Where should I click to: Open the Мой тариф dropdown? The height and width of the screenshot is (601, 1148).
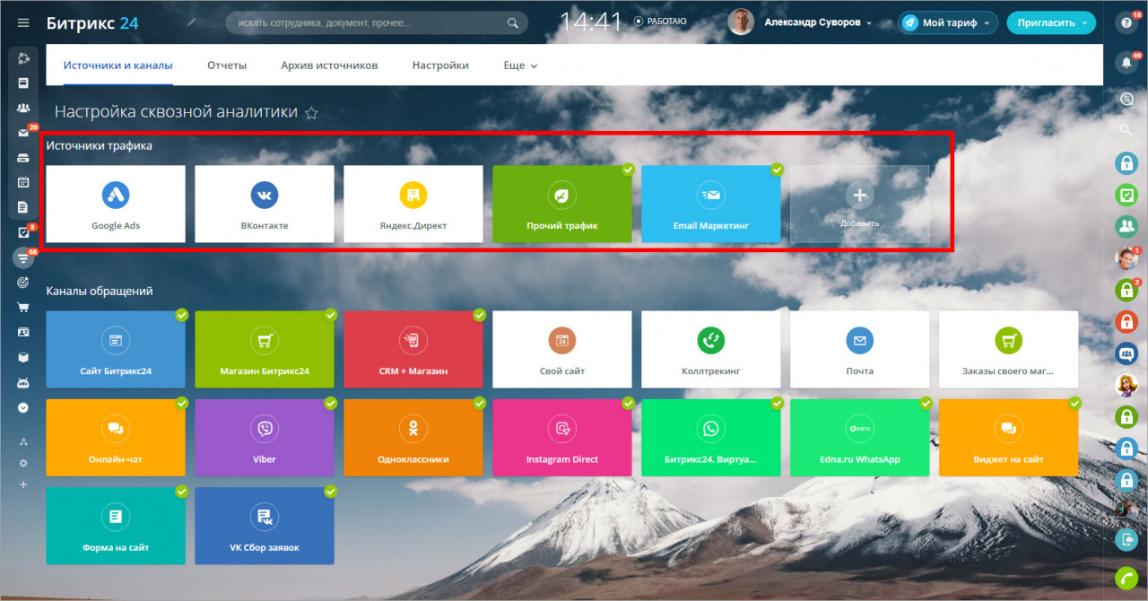pyautogui.click(x=948, y=22)
